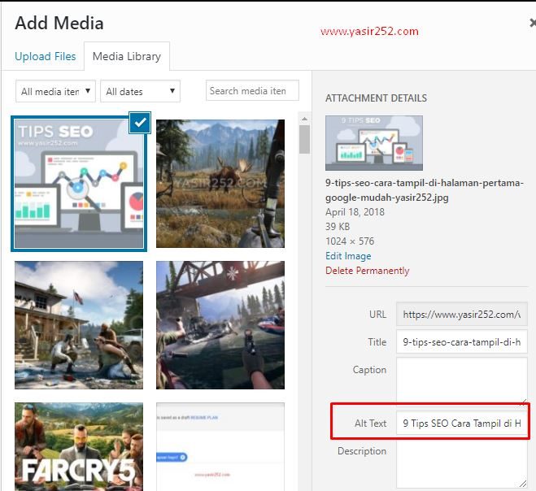Switch to the Upload Files tab
Image resolution: width=536 pixels, height=491 pixels.
(x=45, y=56)
